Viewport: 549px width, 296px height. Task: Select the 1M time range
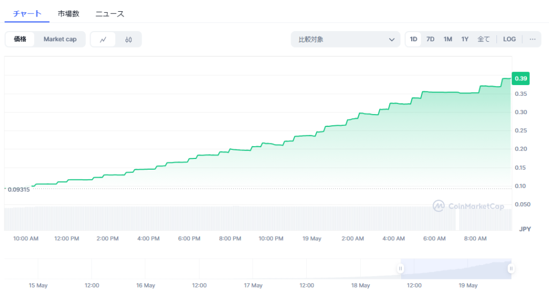tap(448, 39)
